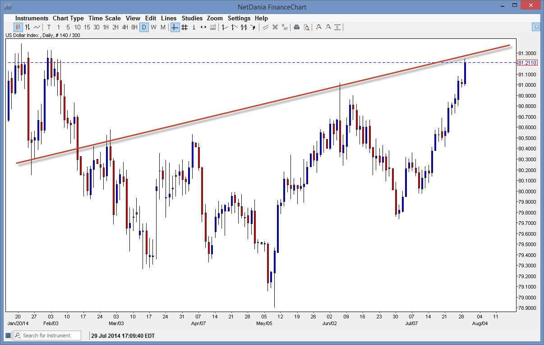Click the delete all drawings icon
Screen dimensions: 544x345
pos(284,27)
